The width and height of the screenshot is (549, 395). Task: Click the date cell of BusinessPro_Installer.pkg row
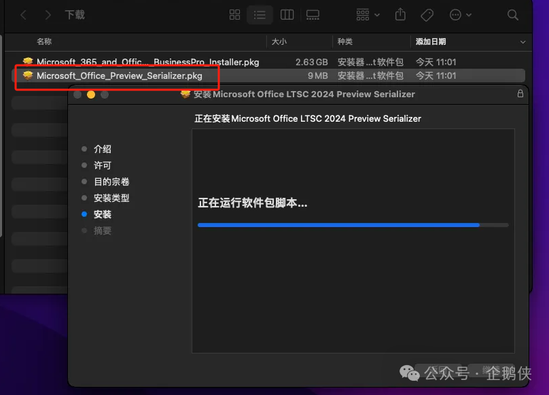(436, 62)
